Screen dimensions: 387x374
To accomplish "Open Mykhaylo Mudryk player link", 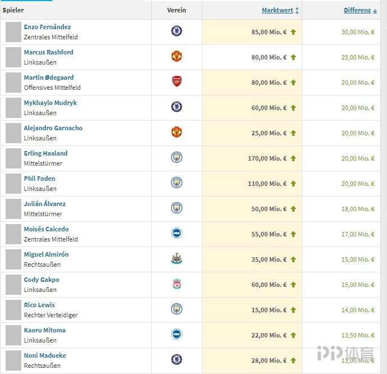I will click(x=50, y=103).
